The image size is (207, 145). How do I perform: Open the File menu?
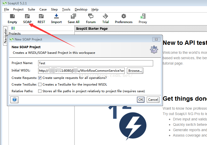6,9
